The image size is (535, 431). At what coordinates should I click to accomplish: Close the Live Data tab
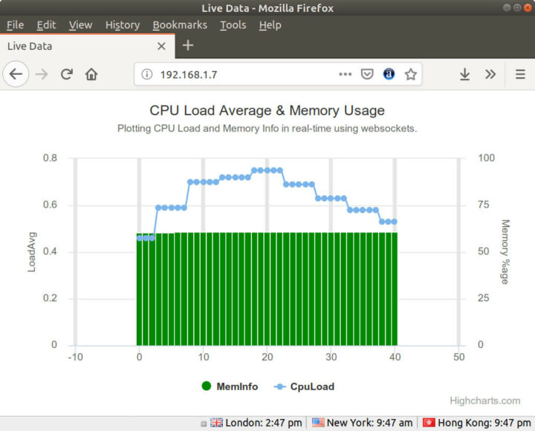pos(161,46)
